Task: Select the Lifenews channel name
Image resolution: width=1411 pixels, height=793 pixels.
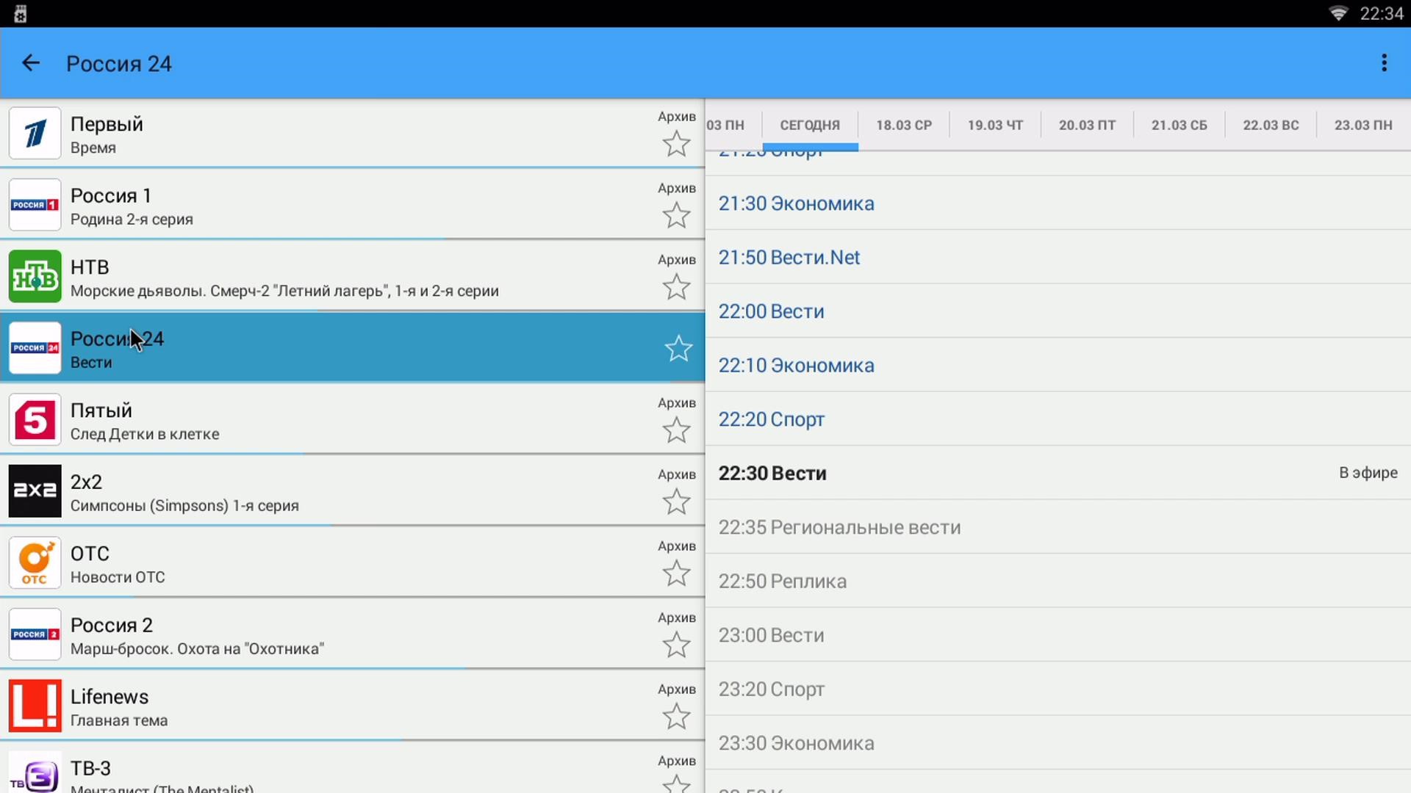Action: pos(109,697)
